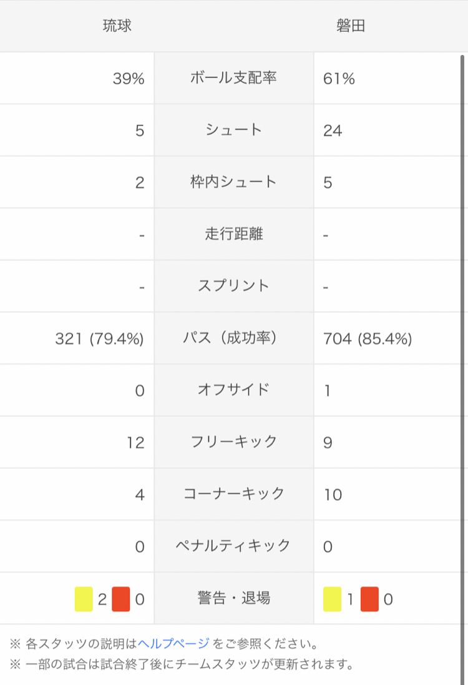Click the パス(成功率) stat label
The height and width of the screenshot is (685, 468).
point(233,338)
